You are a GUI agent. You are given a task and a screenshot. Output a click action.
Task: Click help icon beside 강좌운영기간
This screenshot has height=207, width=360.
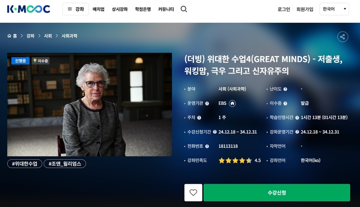pos(297,132)
